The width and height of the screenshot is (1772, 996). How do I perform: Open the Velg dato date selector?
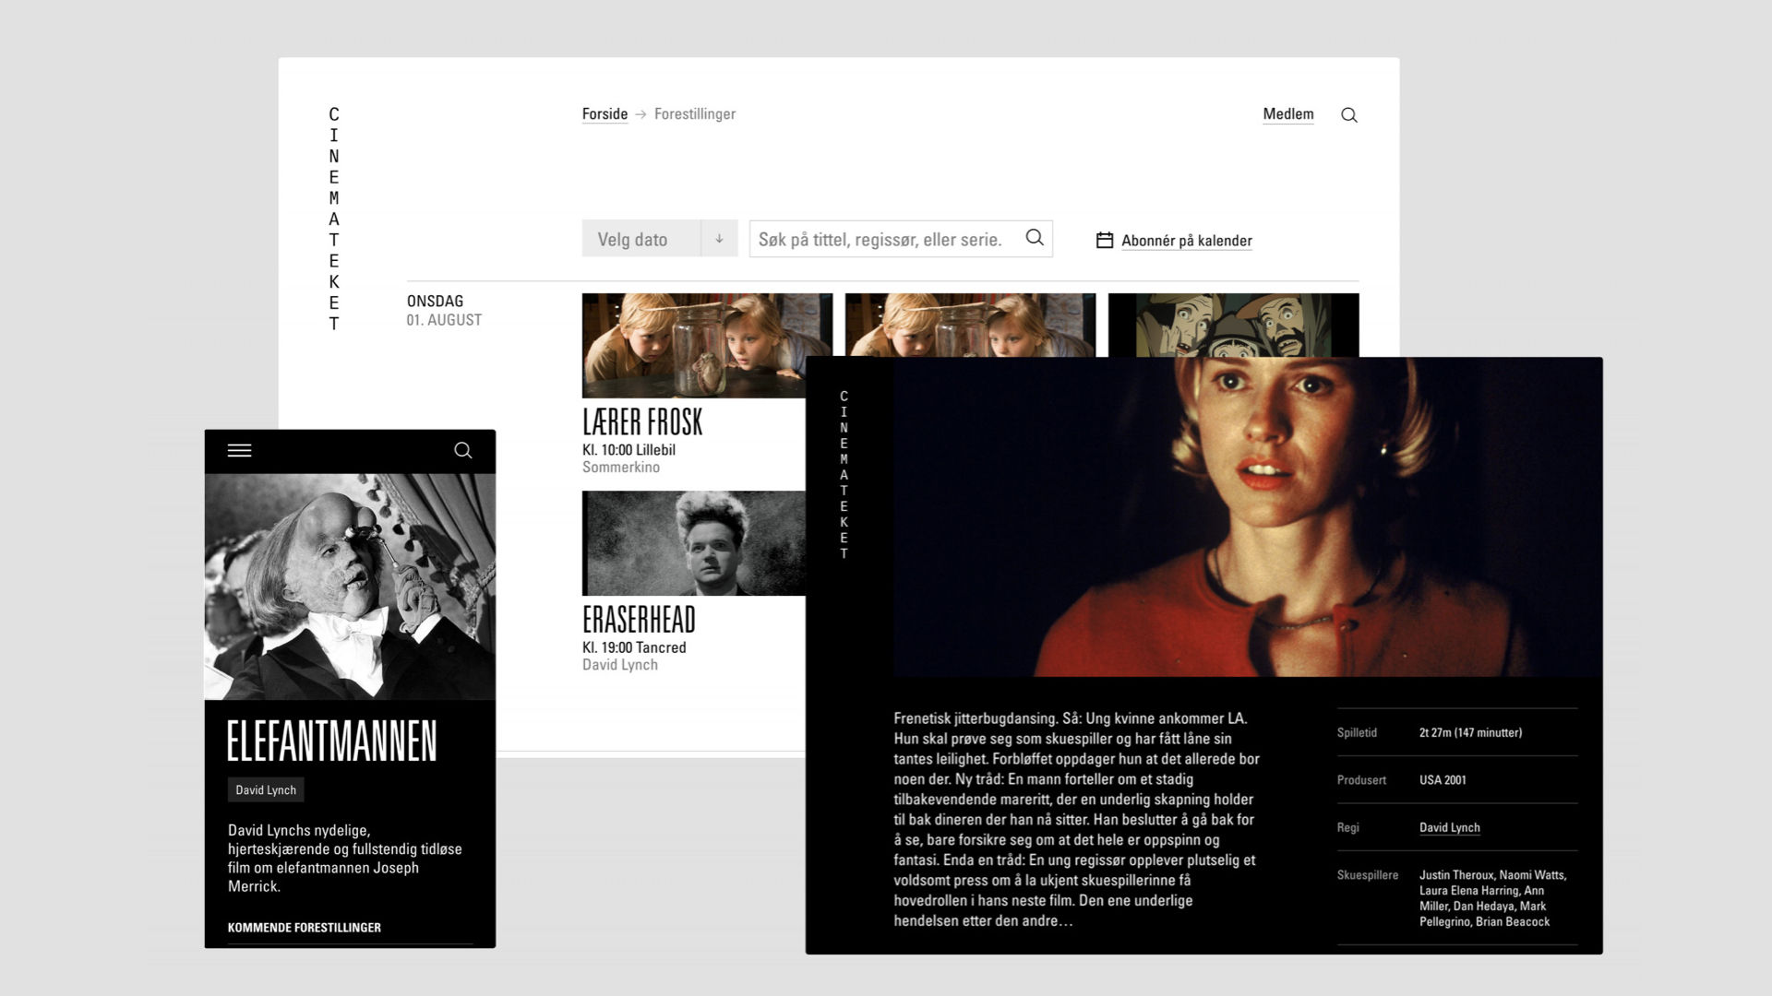[x=660, y=239]
